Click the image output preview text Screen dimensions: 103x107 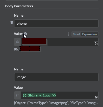(x=56, y=103)
